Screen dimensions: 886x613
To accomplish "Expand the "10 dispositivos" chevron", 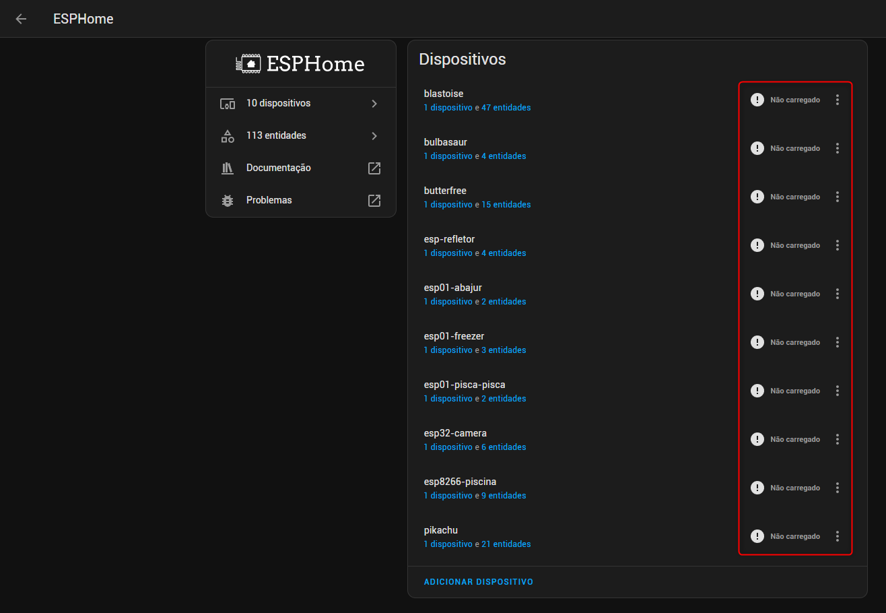I will pos(374,103).
